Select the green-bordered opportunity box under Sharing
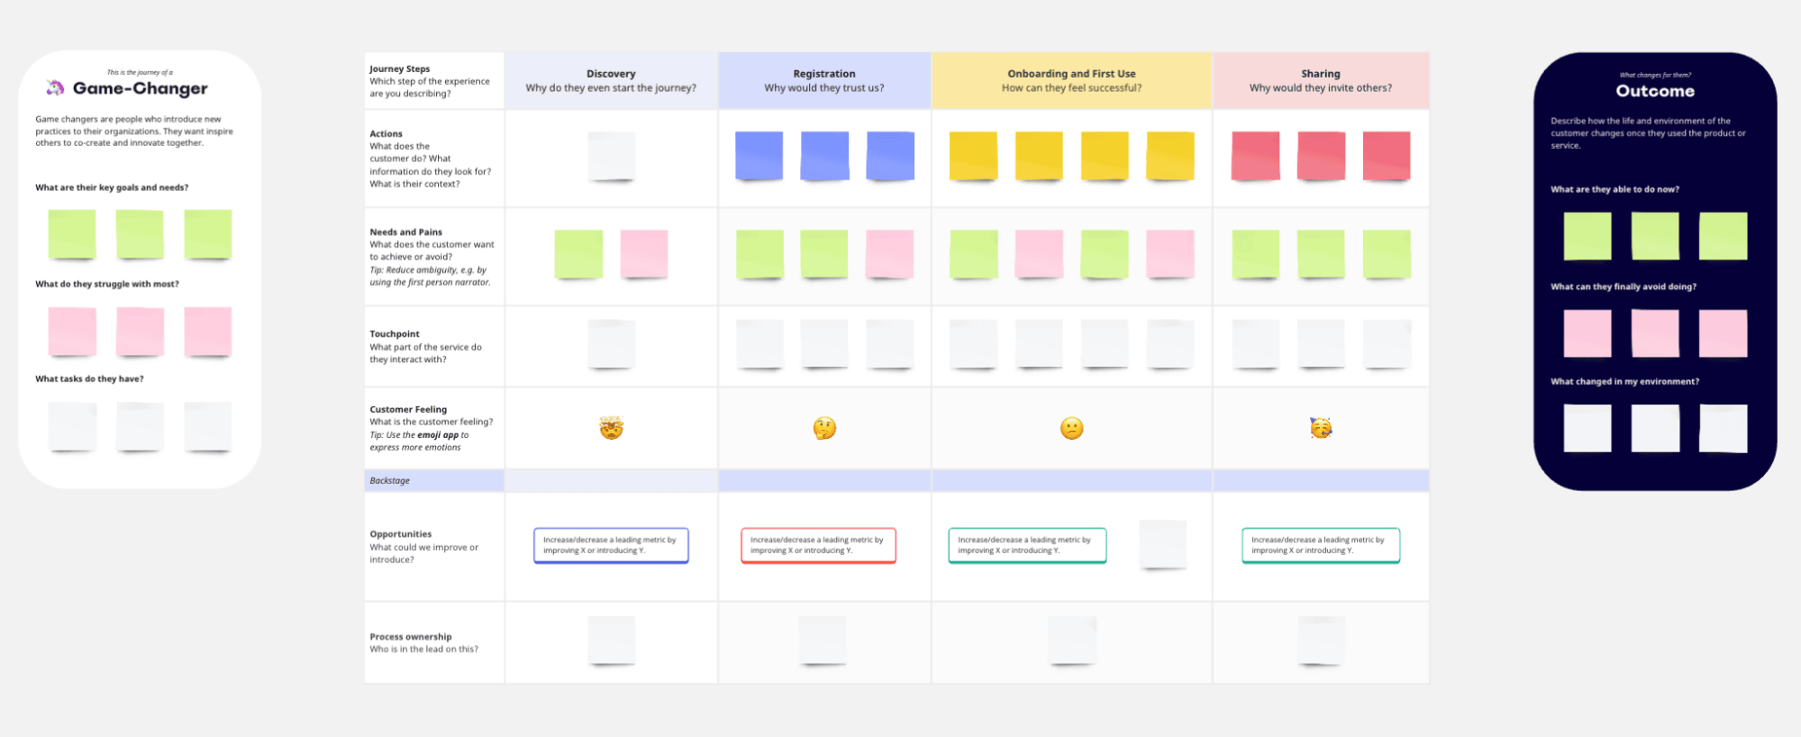Image resolution: width=1801 pixels, height=737 pixels. pyautogui.click(x=1321, y=545)
